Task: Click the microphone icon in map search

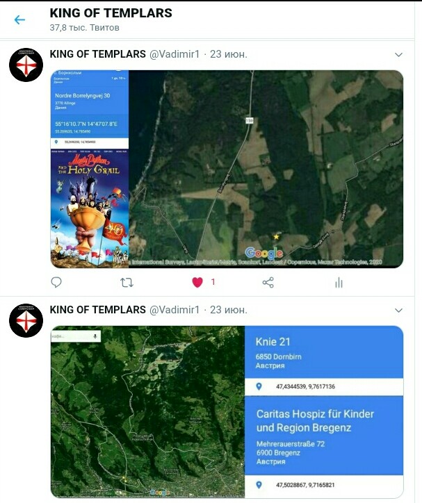Action: pos(95,336)
